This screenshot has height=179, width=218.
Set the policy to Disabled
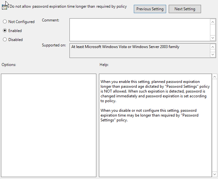[x=5, y=40]
